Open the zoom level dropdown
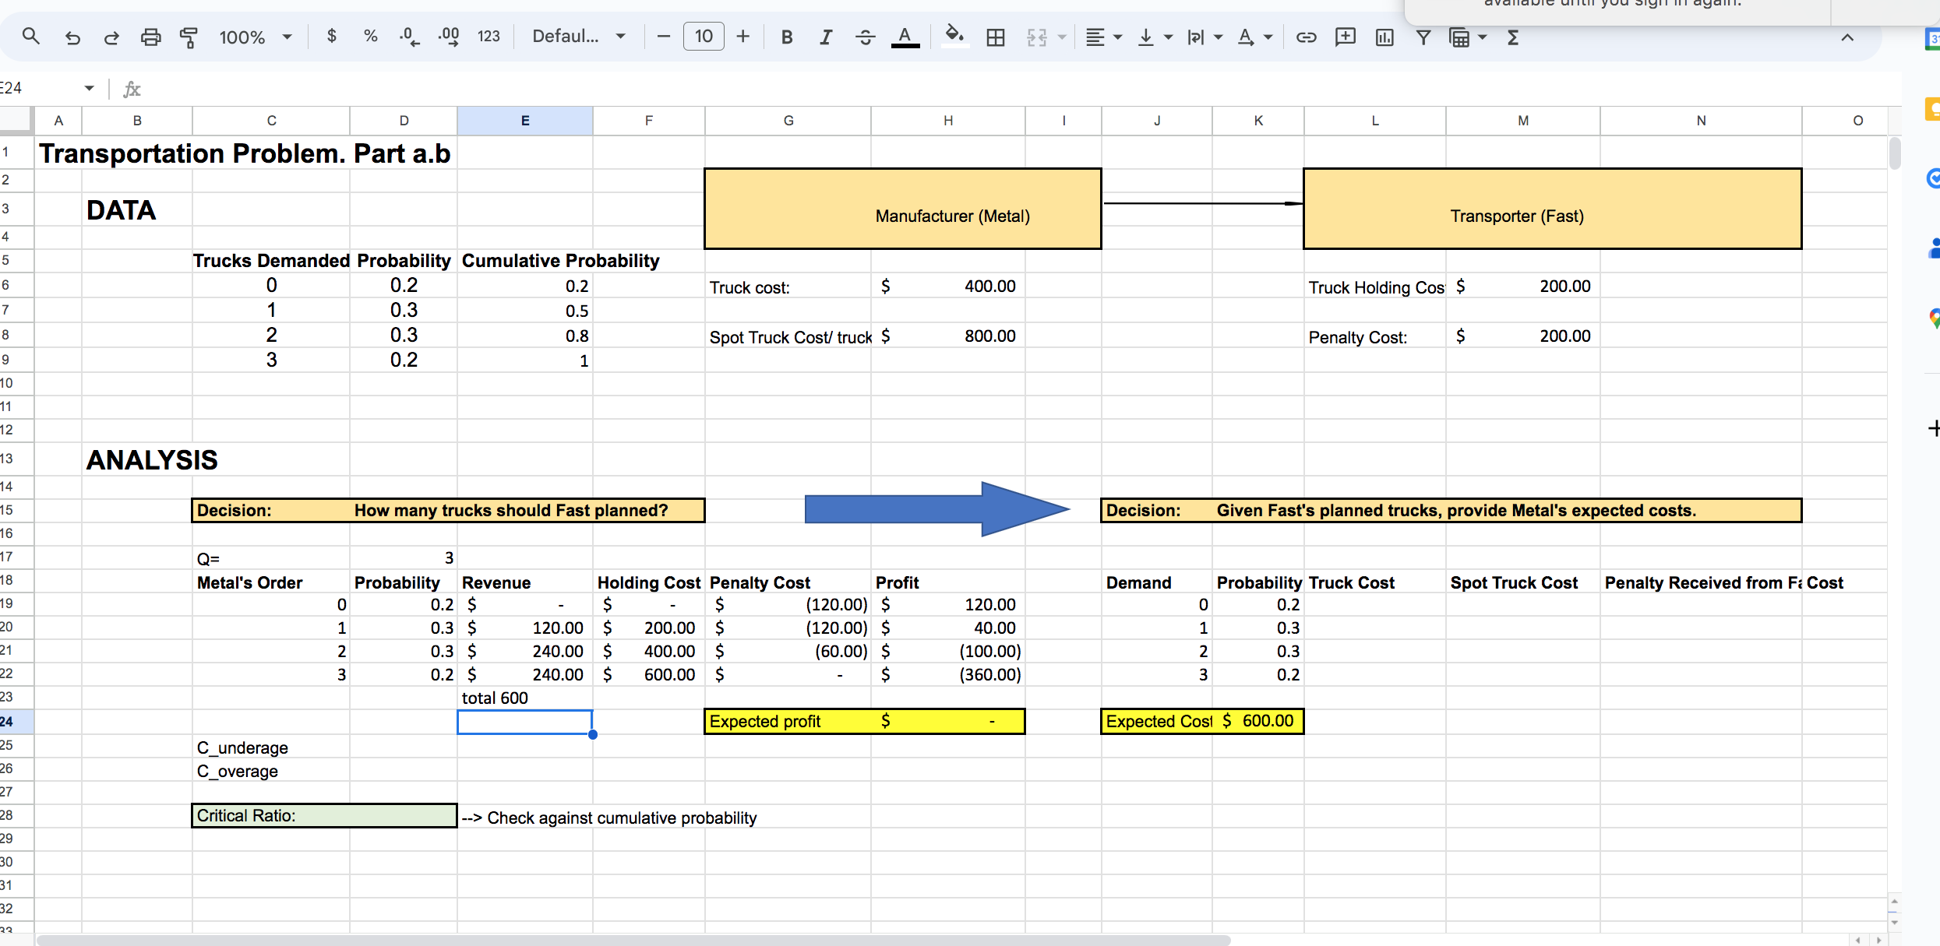The width and height of the screenshot is (1940, 946). click(256, 37)
